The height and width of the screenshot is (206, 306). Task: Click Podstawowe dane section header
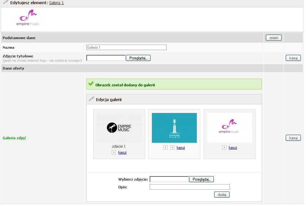click(x=19, y=38)
